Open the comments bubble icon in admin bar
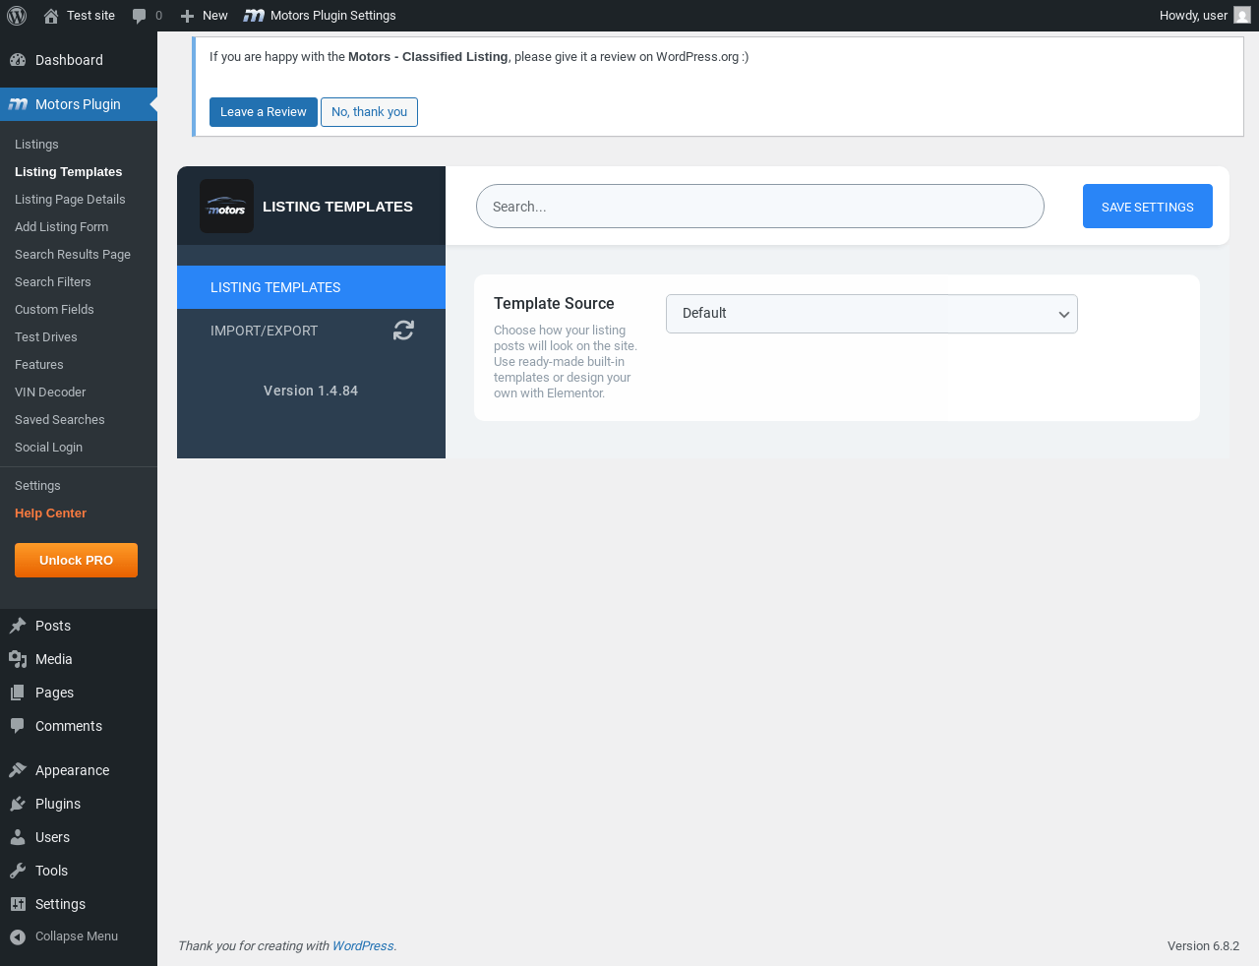The image size is (1259, 966). [140, 16]
